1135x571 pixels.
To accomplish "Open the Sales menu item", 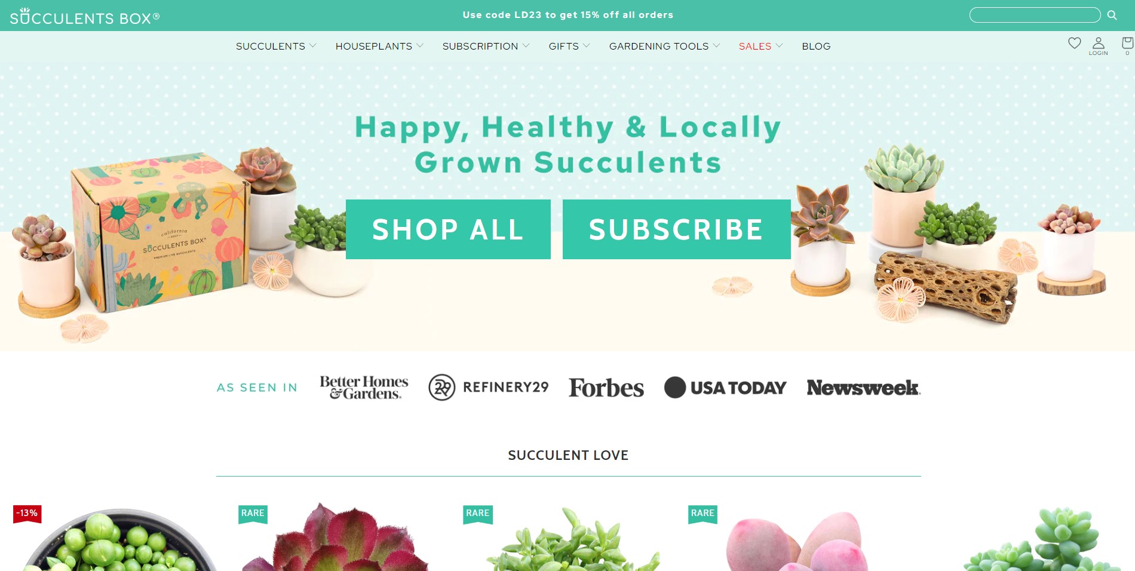I will (760, 46).
